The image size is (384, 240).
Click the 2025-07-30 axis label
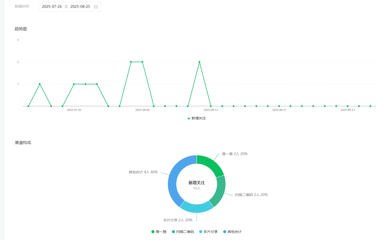pos(74,110)
